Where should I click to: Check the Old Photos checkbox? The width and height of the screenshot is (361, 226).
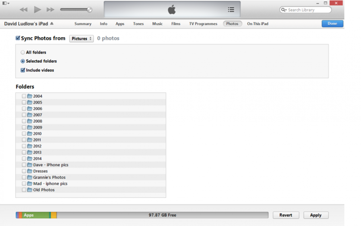(x=24, y=190)
